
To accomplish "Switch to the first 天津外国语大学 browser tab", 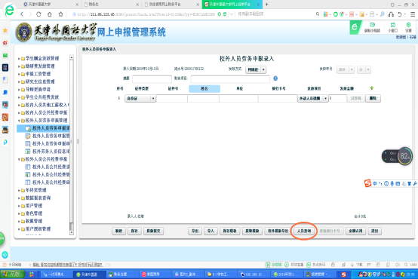I will (x=50, y=5).
